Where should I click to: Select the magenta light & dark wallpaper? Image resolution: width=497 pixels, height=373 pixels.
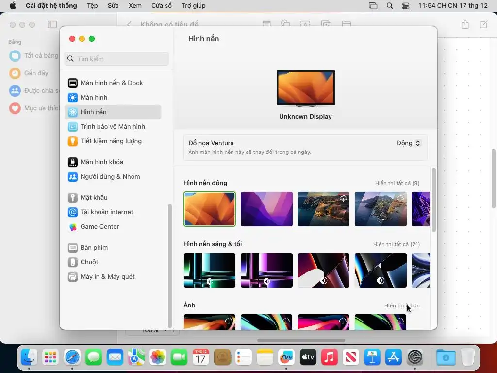(266, 270)
